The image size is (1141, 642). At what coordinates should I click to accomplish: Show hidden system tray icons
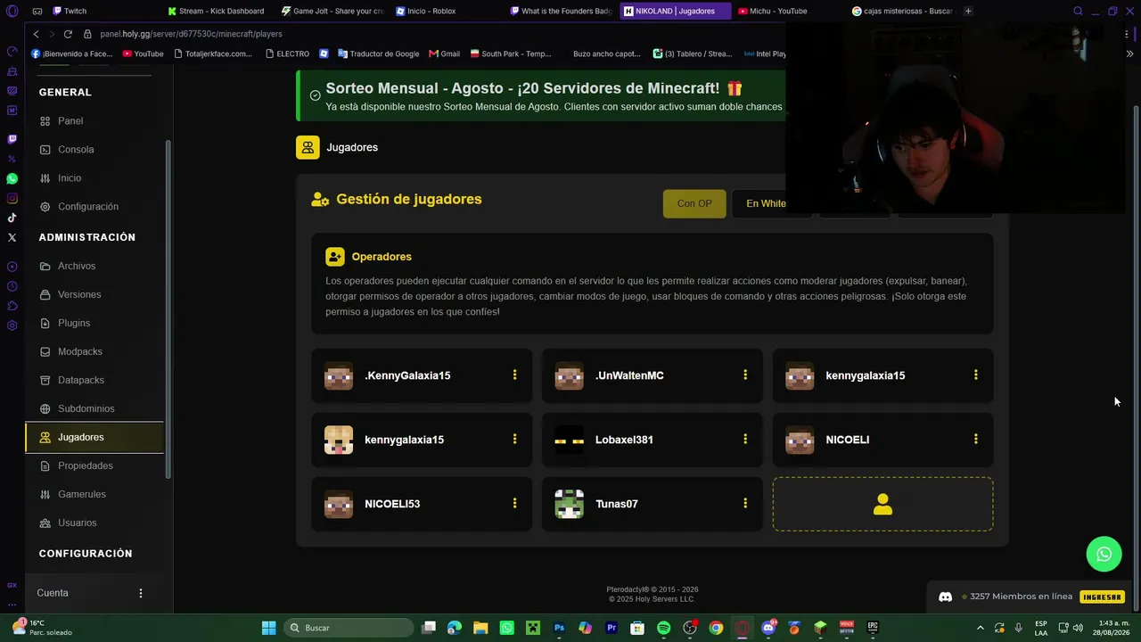click(981, 628)
